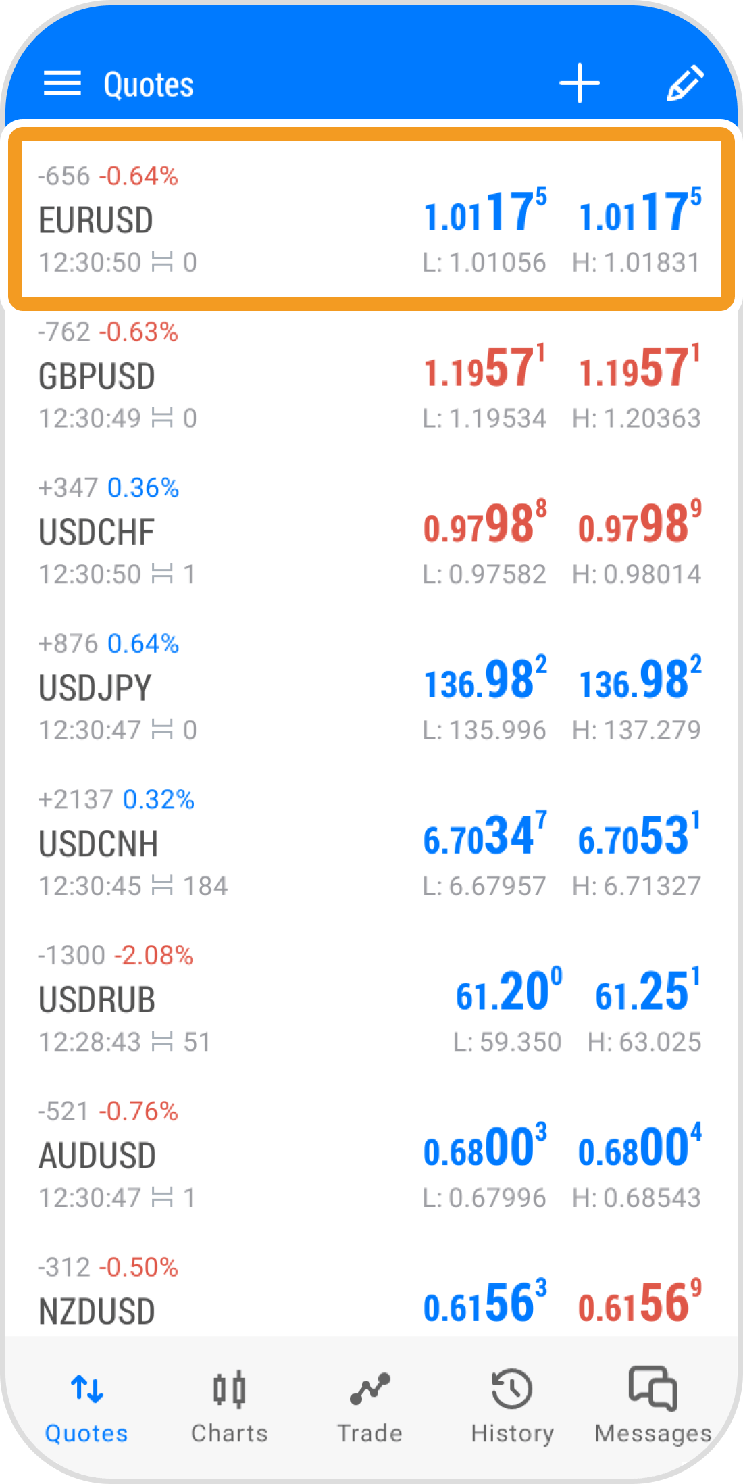Choose the USDCNH quote row
The height and width of the screenshot is (1484, 743).
pyautogui.click(x=370, y=843)
